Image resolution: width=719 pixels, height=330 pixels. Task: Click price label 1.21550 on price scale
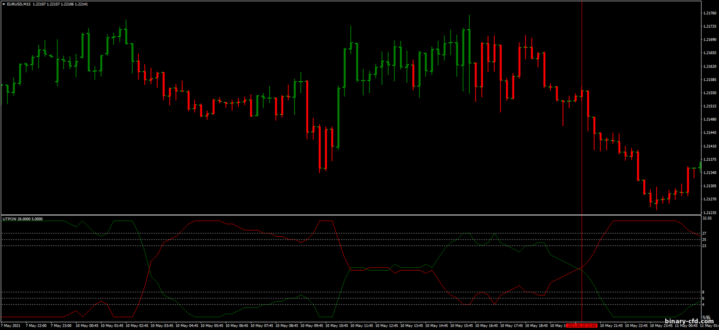click(x=709, y=93)
